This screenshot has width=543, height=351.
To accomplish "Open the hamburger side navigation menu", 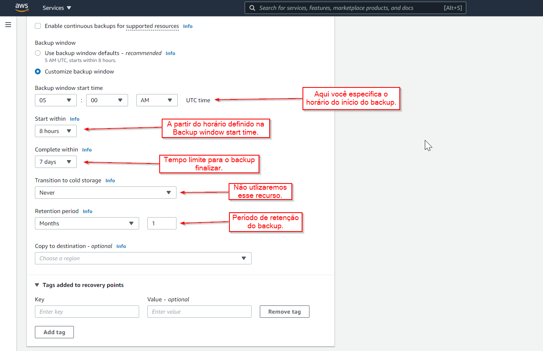I will click(8, 25).
